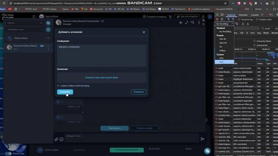
Task: Switch to the Console tab in DevTools
Action: coord(255,15)
